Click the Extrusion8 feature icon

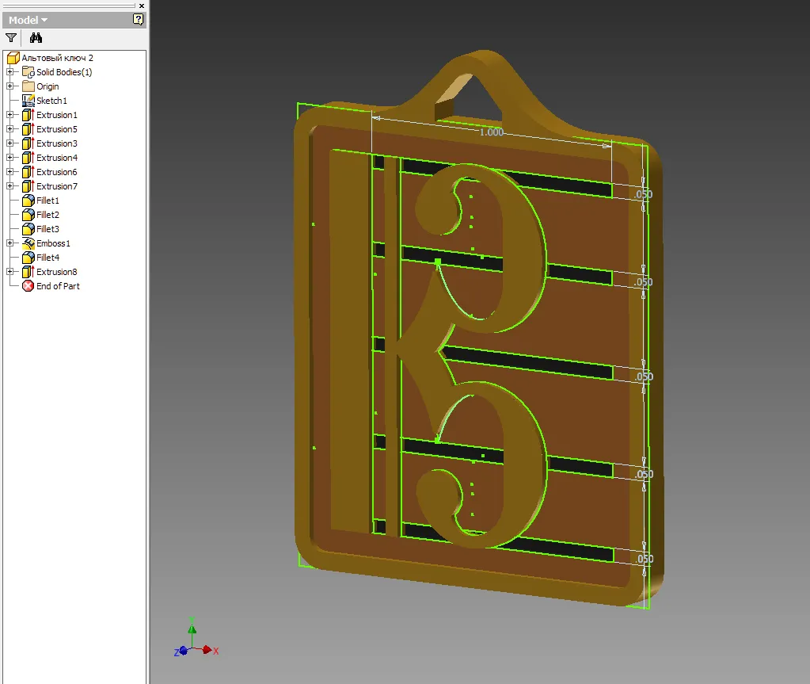tap(29, 271)
